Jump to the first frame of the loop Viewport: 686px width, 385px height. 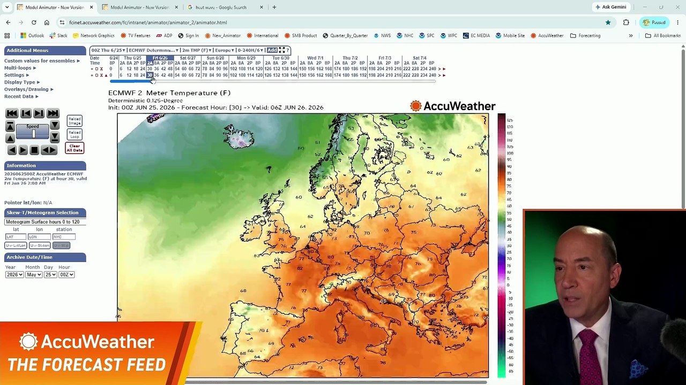(x=12, y=113)
